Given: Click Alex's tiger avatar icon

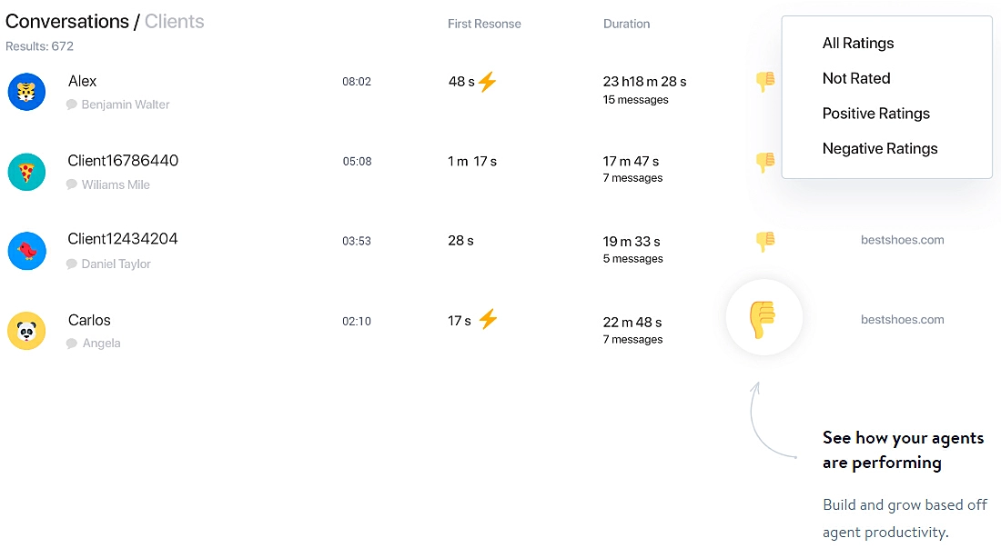Looking at the screenshot, I should 26,92.
